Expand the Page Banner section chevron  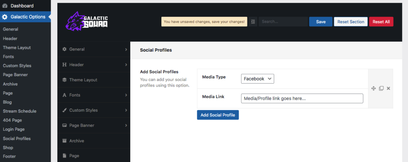click(126, 125)
